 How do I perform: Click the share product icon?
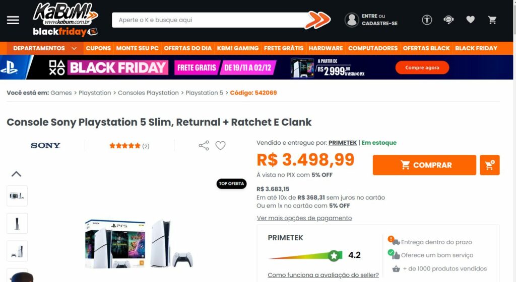[204, 146]
